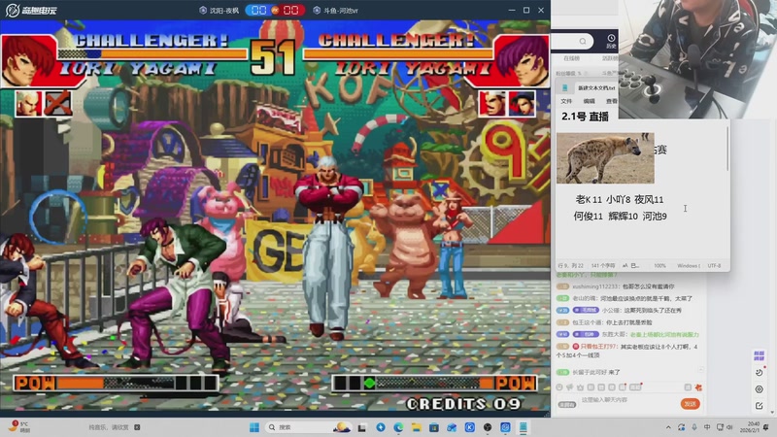Viewport: 777px width, 437px height.
Task: Open the Notepad 文件 menu
Action: tap(566, 101)
